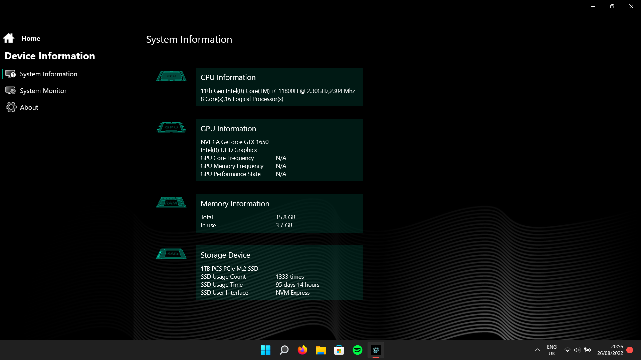The height and width of the screenshot is (360, 641).
Task: Open the Windows Start menu
Action: 265,350
